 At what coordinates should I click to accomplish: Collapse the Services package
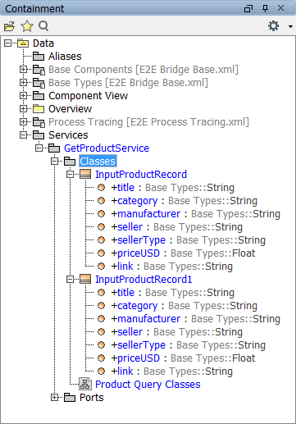(x=24, y=134)
